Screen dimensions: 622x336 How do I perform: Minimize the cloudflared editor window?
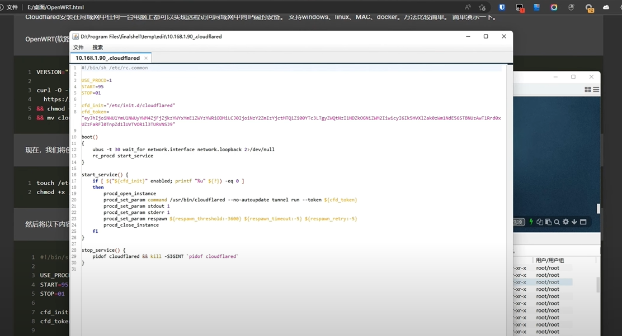click(x=468, y=36)
